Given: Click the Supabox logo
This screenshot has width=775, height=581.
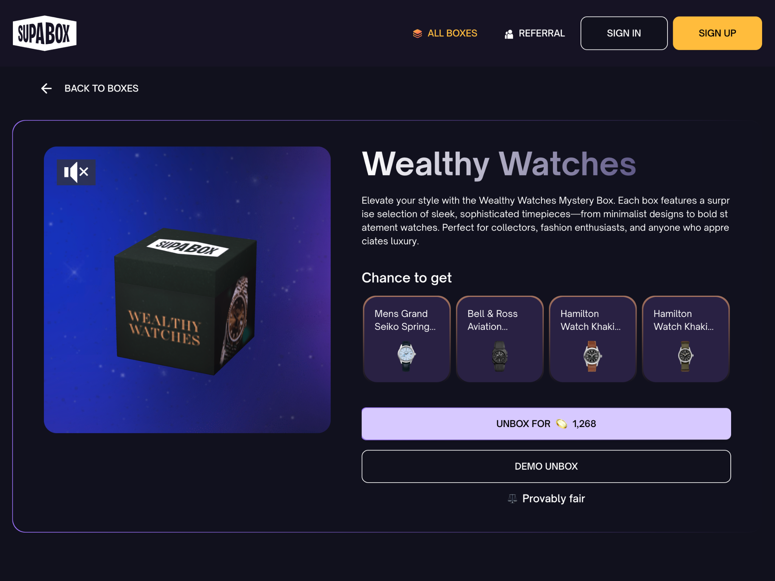Looking at the screenshot, I should point(45,33).
